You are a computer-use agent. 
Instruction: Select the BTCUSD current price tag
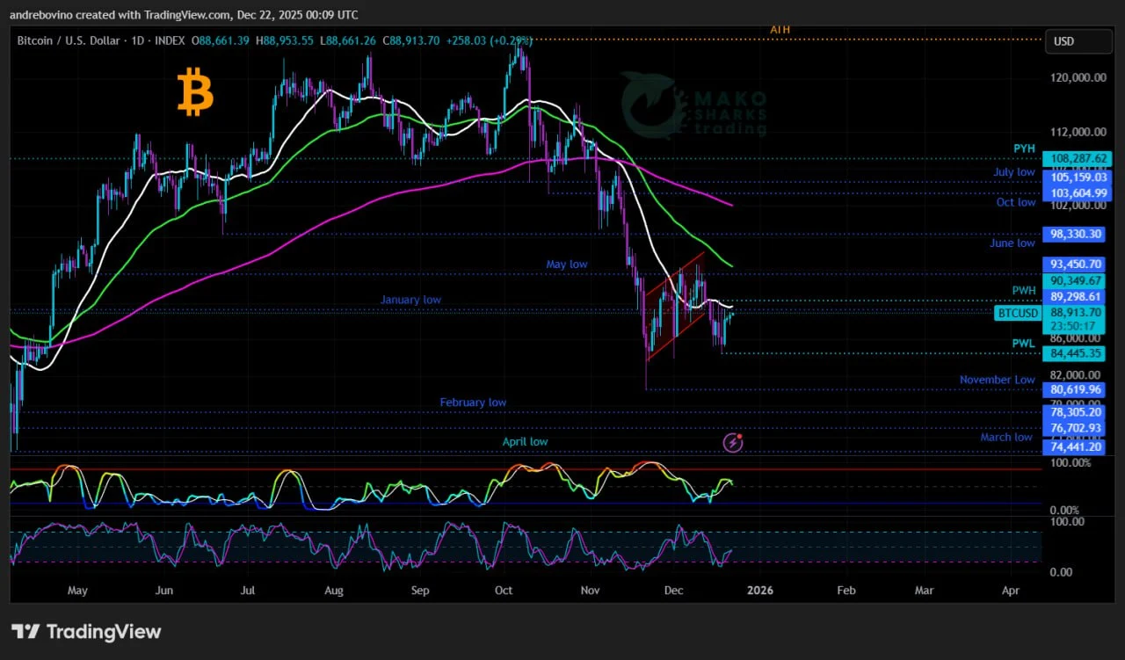1018,313
